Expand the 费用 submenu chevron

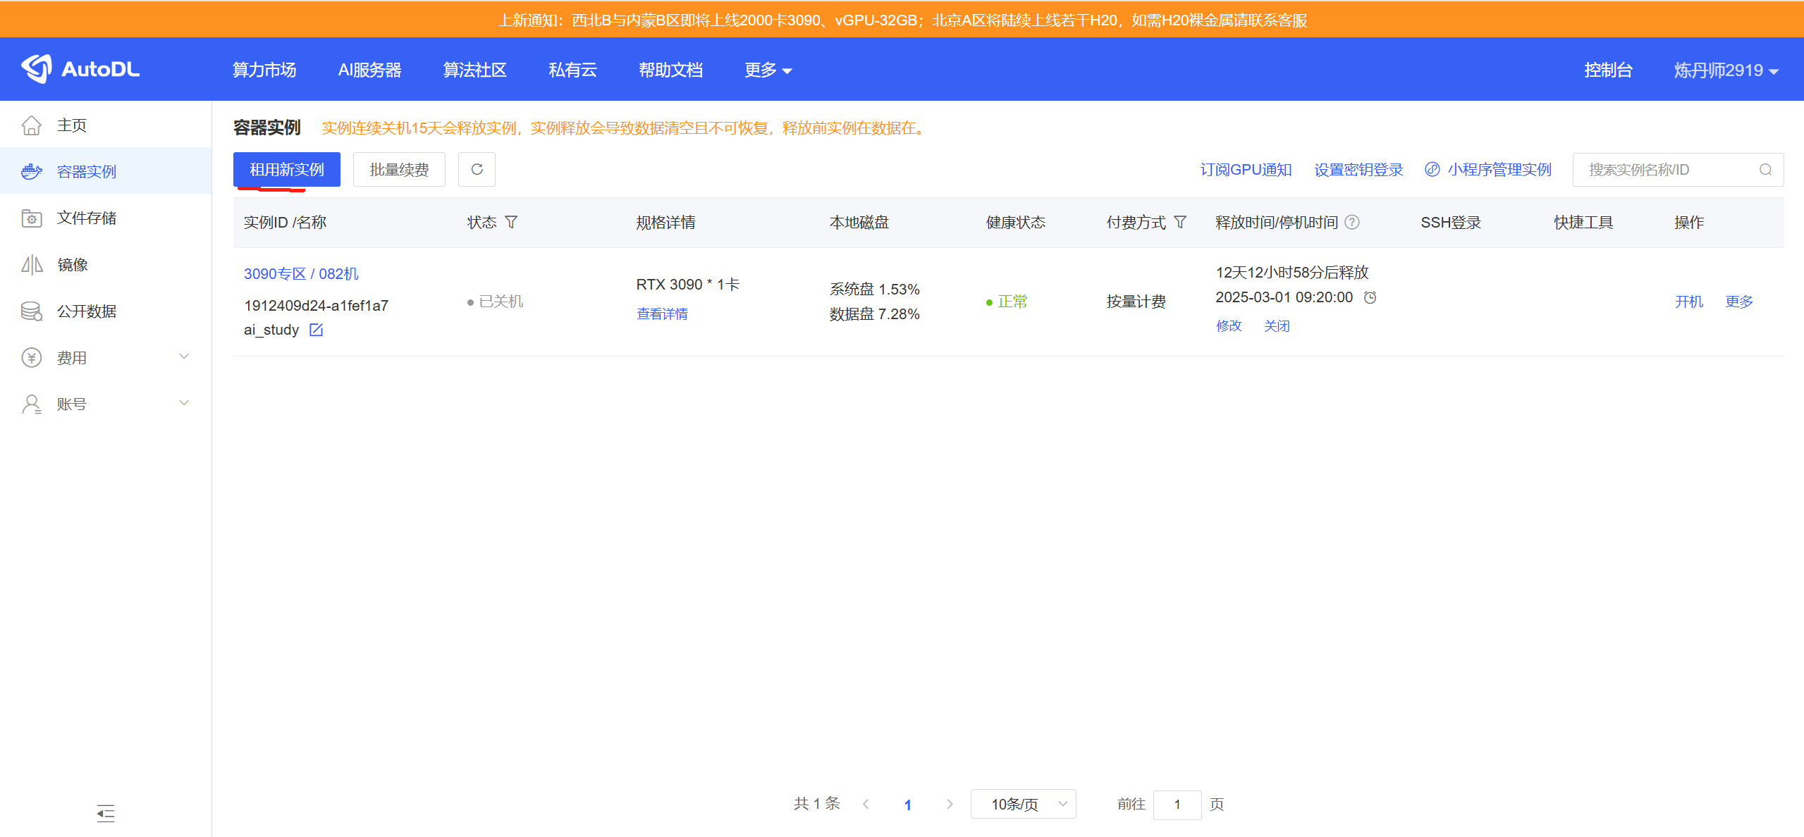pos(184,356)
